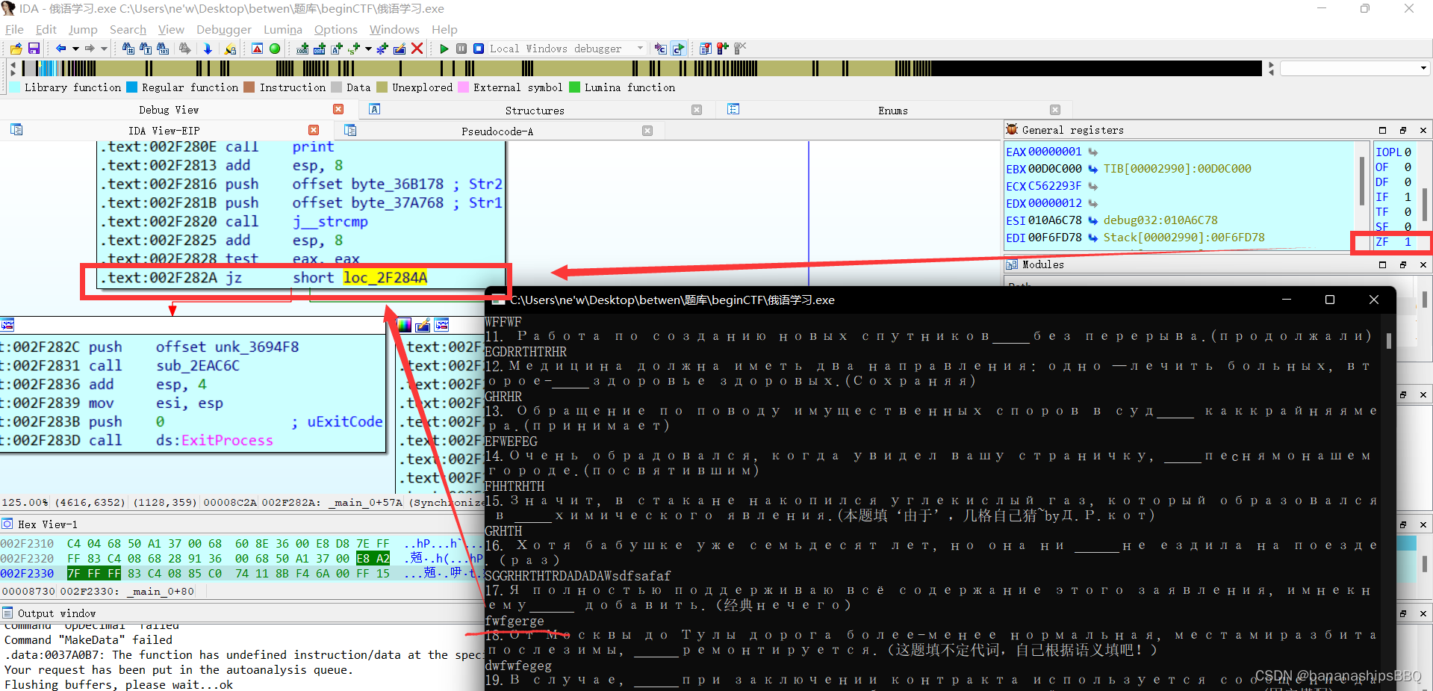Click the Hex View-1 panel title
Image resolution: width=1433 pixels, height=691 pixels.
coord(48,524)
